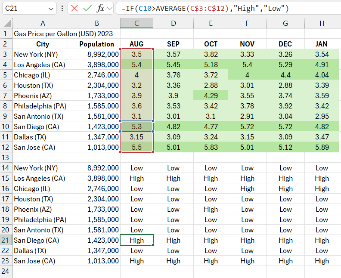Click OCT value 5.83 for San Jose
The height and width of the screenshot is (278, 341).
point(211,147)
